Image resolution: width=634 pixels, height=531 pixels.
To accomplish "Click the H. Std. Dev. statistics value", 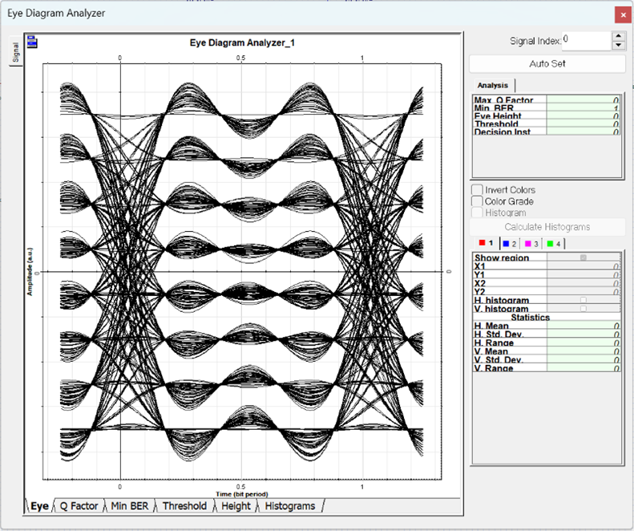I will point(584,334).
